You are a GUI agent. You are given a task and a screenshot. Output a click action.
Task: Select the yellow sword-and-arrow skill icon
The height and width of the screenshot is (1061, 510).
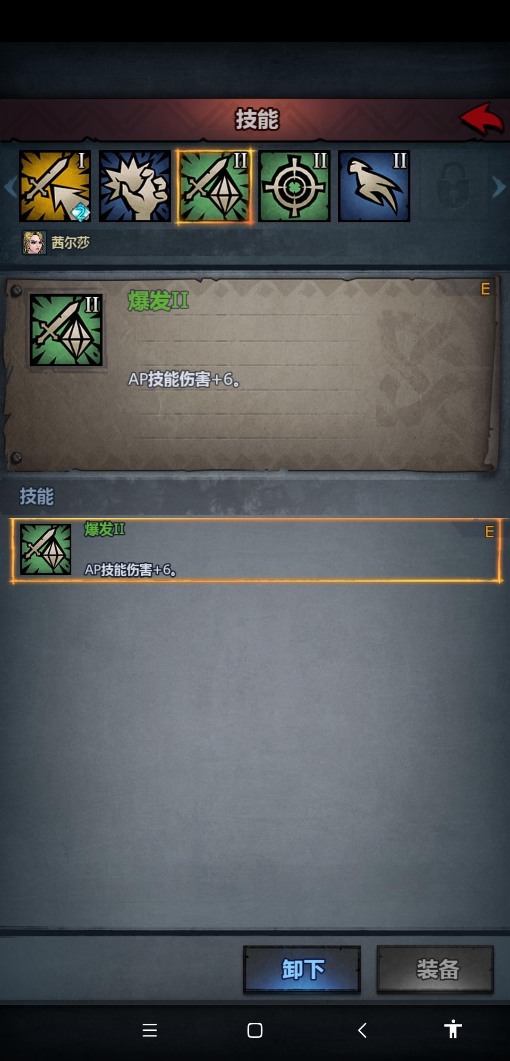click(x=55, y=186)
